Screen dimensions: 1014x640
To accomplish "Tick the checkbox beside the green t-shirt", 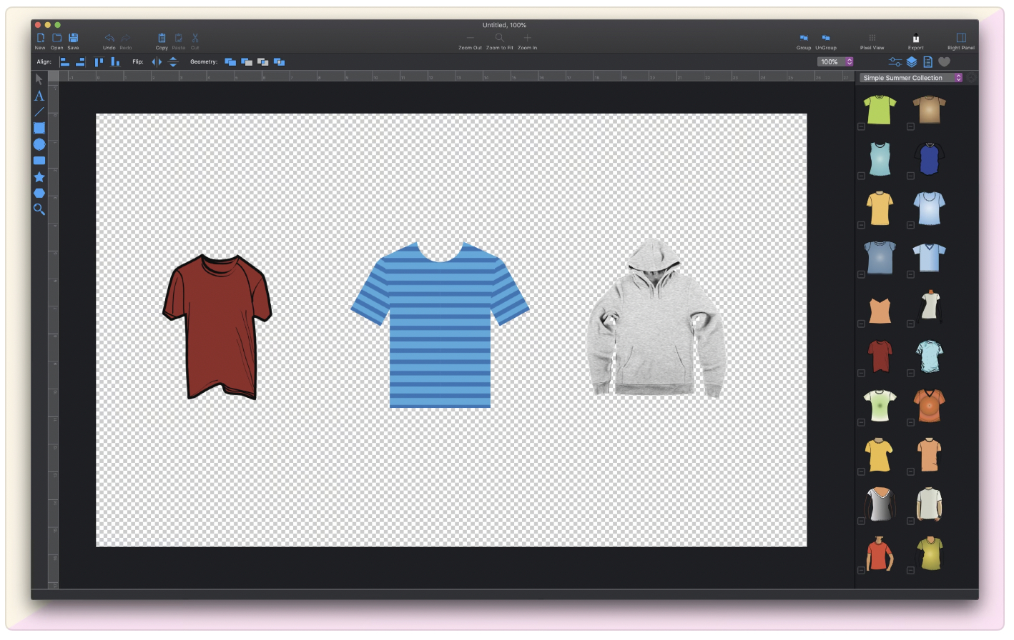I will pyautogui.click(x=861, y=127).
